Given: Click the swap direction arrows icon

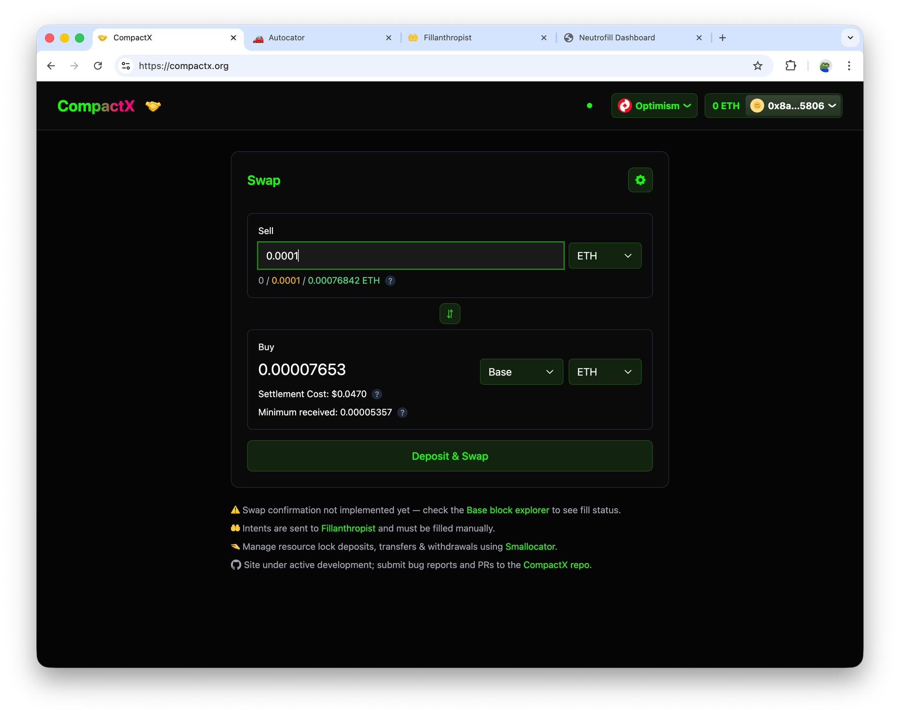Looking at the screenshot, I should (450, 314).
